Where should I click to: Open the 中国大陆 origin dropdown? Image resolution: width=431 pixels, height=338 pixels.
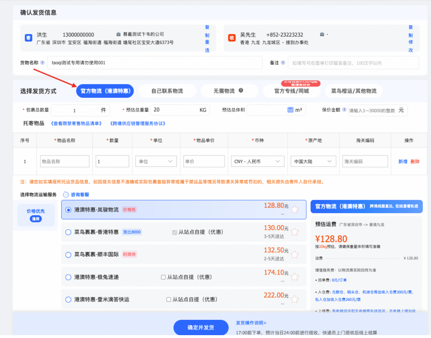pos(313,161)
